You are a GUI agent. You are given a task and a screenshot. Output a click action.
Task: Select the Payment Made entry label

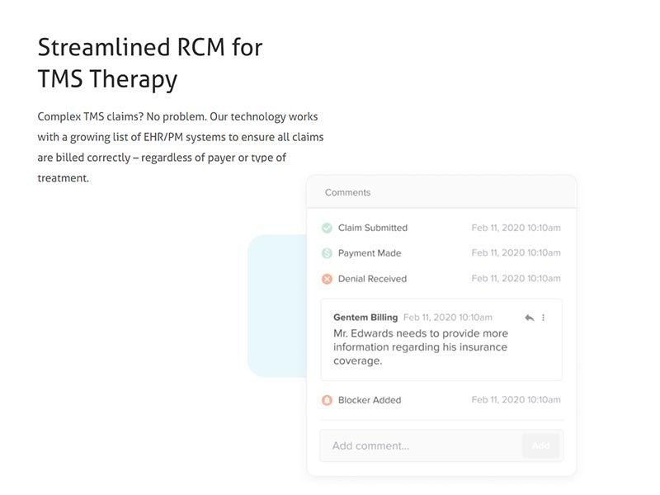(370, 253)
